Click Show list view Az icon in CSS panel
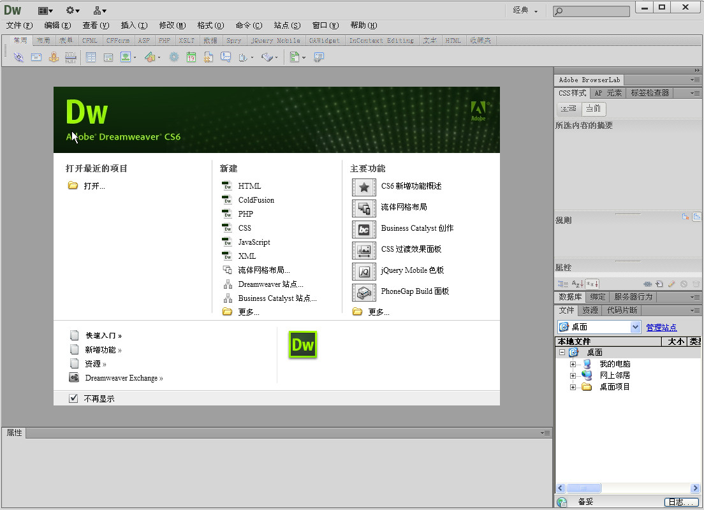This screenshot has width=704, height=510. (x=577, y=284)
